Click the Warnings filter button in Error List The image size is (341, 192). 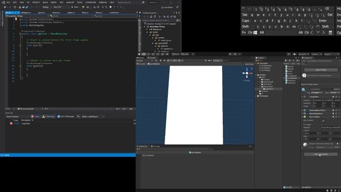tap(48, 116)
